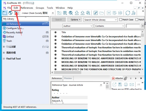The height and width of the screenshot is (111, 146).
Task: Open the Help menu
Action: pyautogui.click(x=70, y=8)
